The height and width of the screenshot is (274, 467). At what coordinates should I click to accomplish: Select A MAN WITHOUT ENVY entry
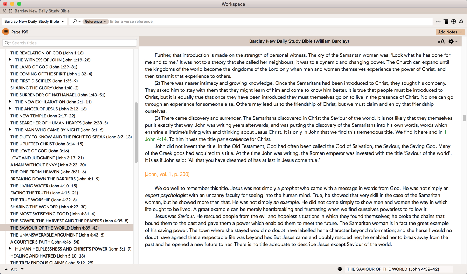[48, 165]
